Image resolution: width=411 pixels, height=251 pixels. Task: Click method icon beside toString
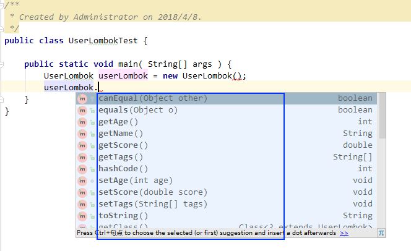point(82,216)
